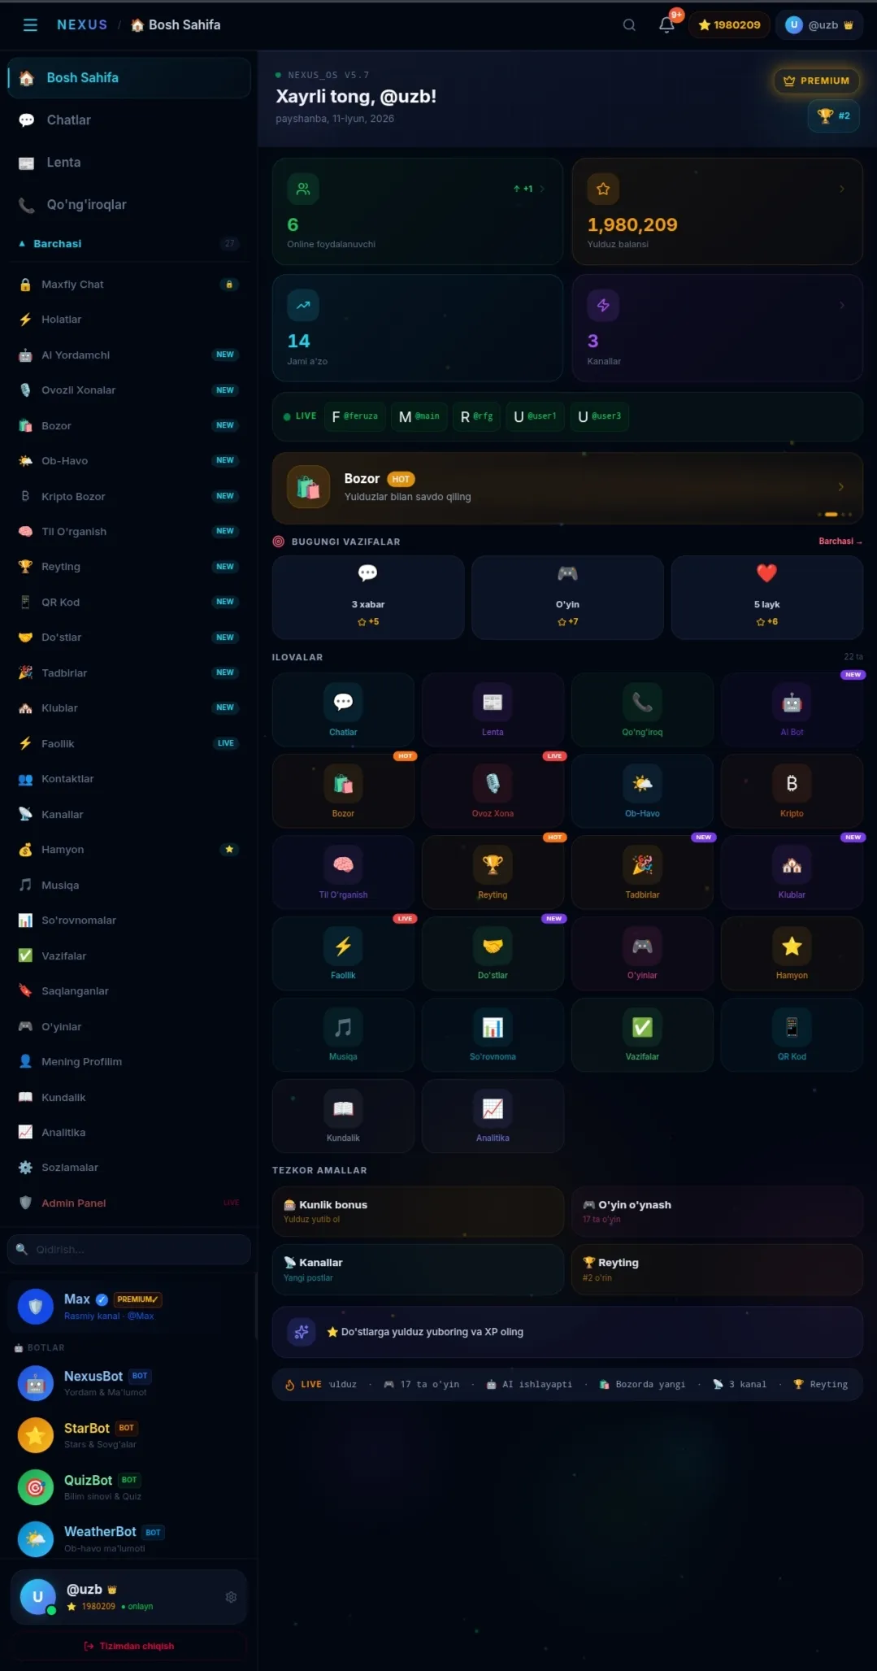Open the AI Bot app tile

pos(792,709)
